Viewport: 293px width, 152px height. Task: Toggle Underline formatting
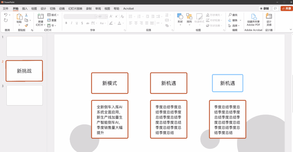[77, 23]
